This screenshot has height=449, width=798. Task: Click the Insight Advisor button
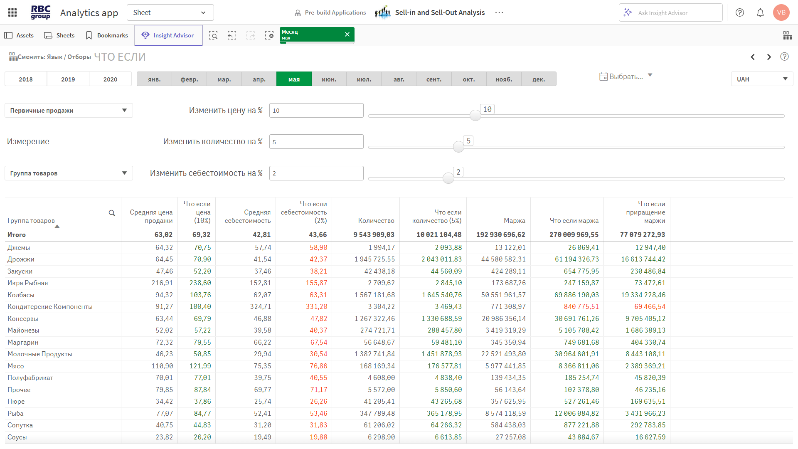[x=168, y=35]
